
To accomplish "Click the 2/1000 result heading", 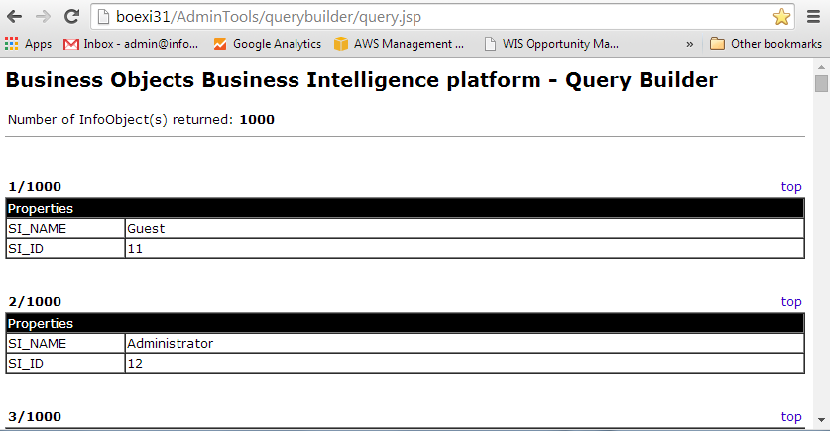I will pos(35,301).
